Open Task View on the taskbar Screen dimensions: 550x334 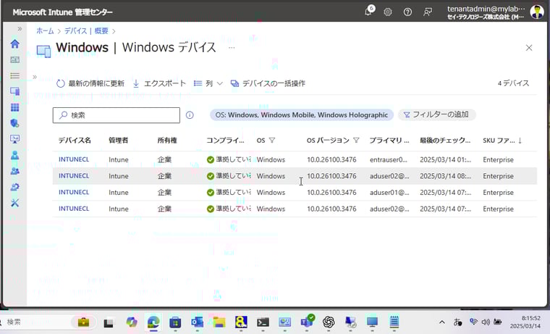click(109, 322)
